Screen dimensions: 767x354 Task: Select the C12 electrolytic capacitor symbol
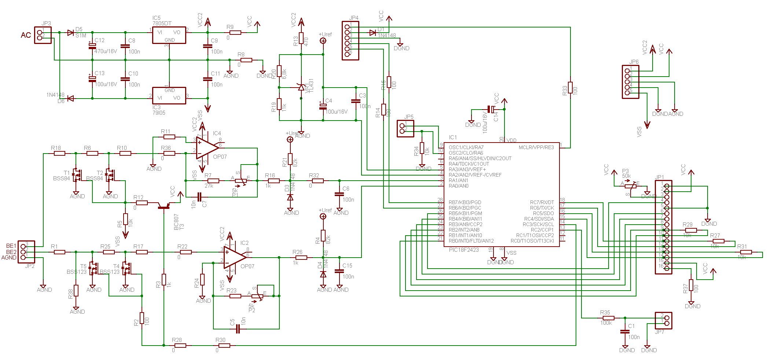click(x=92, y=45)
